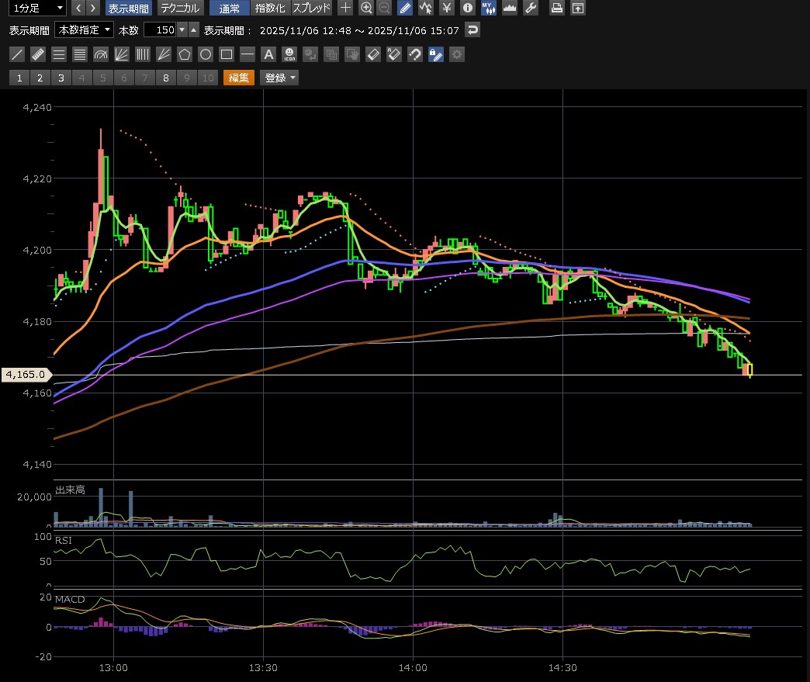Open the 登録 dropdown menu
The image size is (810, 682).
[x=279, y=78]
